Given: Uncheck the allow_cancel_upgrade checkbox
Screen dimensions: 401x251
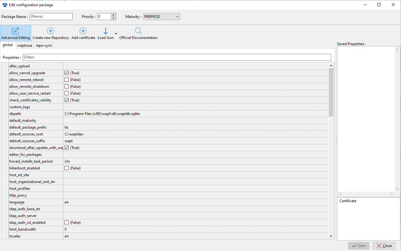Looking at the screenshot, I should 66,73.
